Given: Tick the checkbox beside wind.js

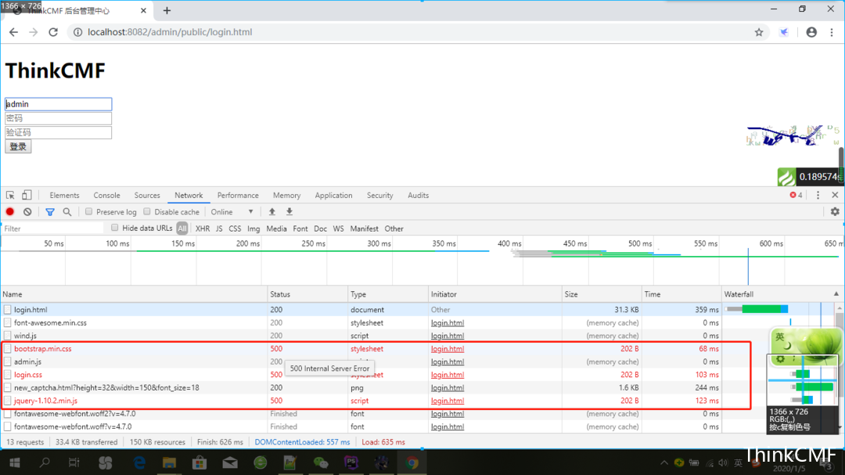Looking at the screenshot, I should pos(8,336).
